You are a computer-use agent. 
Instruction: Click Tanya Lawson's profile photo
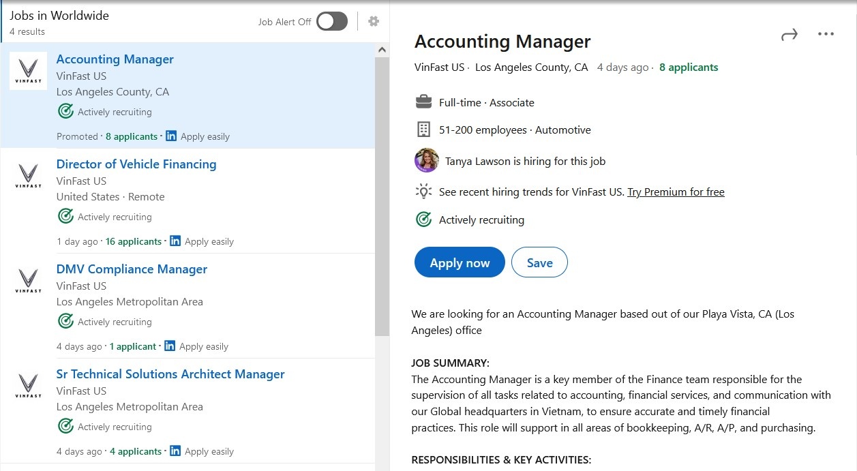pos(427,161)
